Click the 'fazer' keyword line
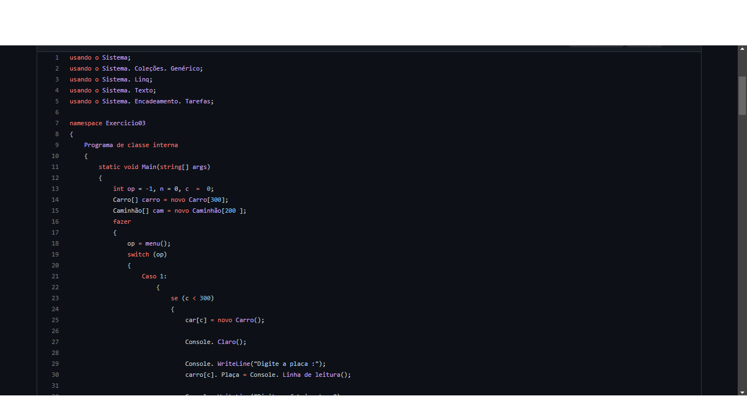 (122, 221)
